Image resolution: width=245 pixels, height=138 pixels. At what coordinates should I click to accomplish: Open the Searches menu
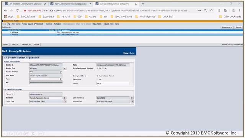(x=49, y=24)
